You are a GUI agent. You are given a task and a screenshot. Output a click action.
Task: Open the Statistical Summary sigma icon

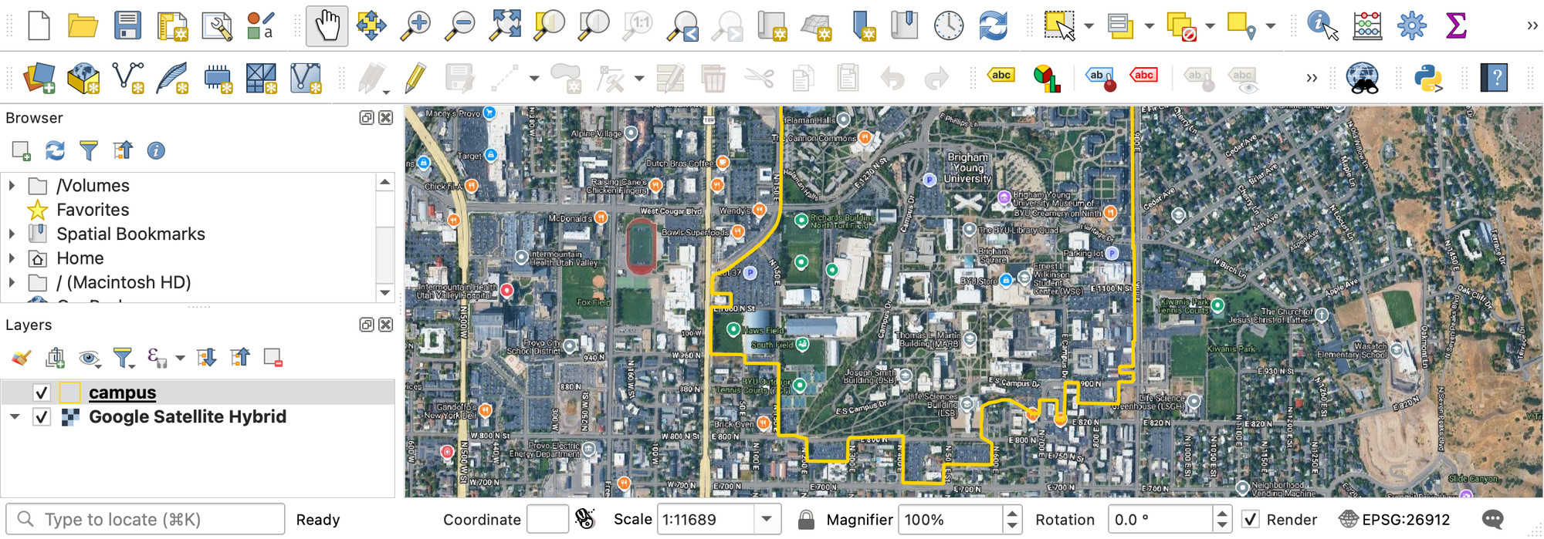(x=1456, y=25)
